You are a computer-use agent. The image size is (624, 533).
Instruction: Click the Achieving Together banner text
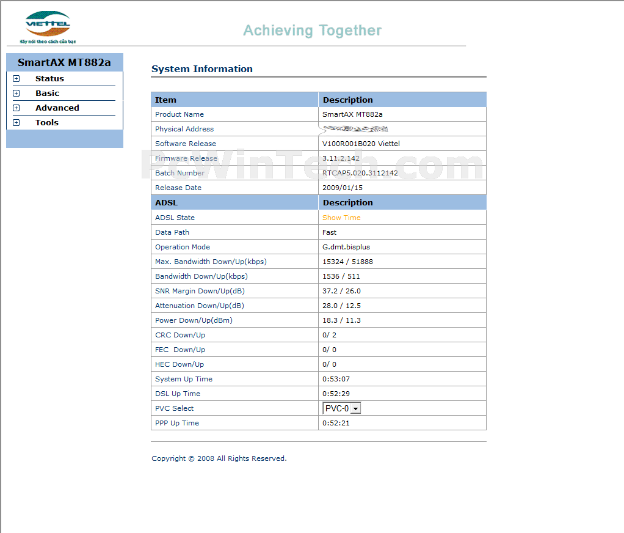[313, 31]
